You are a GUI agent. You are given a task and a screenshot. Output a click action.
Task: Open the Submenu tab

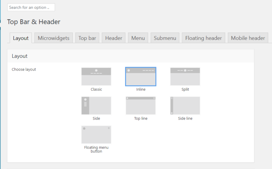point(165,38)
